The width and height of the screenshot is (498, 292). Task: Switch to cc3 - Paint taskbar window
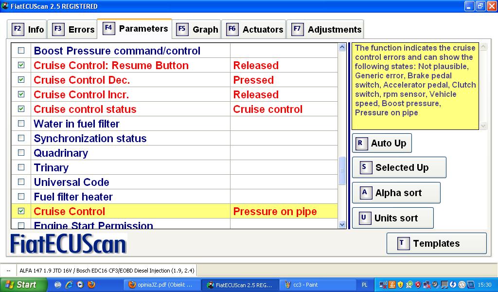319,285
